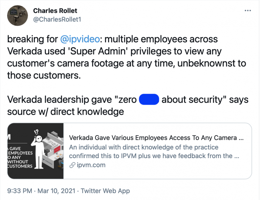This screenshot has width=260, height=200.
Task: Click the link chain icon beside ipvm.com
Action: click(72, 165)
